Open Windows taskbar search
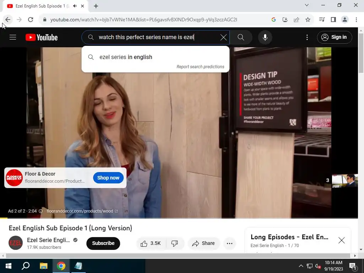This screenshot has height=273, width=364. tap(26, 266)
